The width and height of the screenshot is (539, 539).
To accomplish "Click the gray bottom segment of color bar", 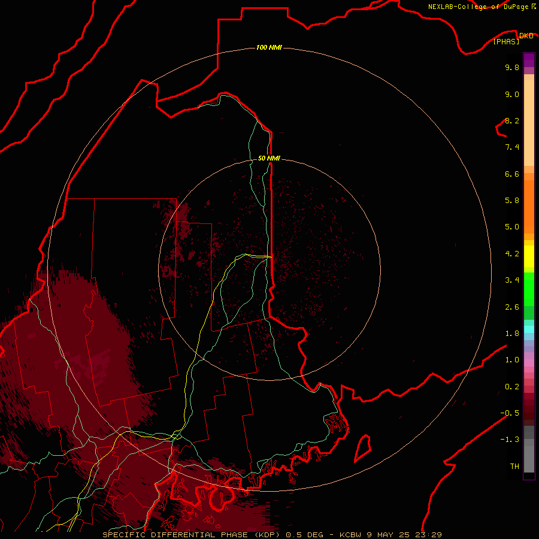I will [x=529, y=459].
